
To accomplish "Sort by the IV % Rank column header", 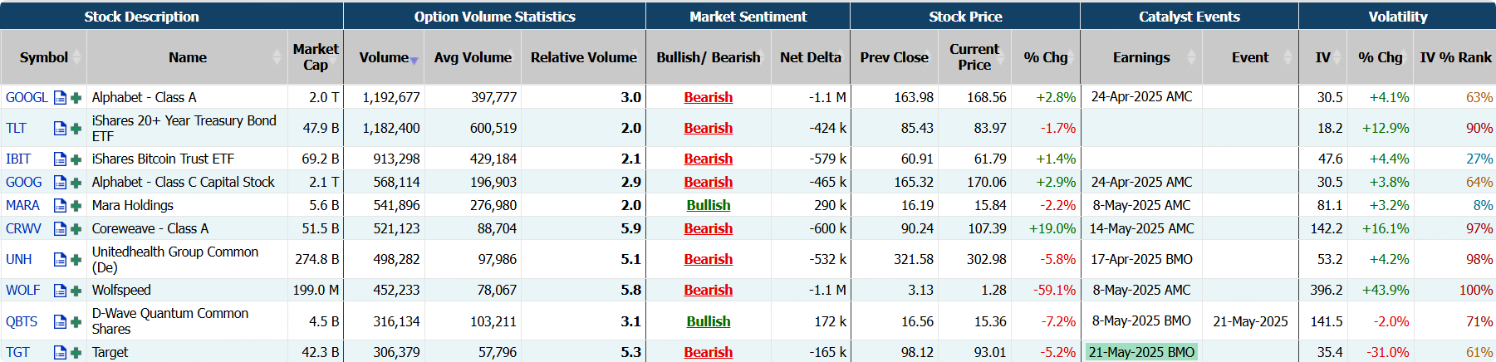I will click(1455, 57).
